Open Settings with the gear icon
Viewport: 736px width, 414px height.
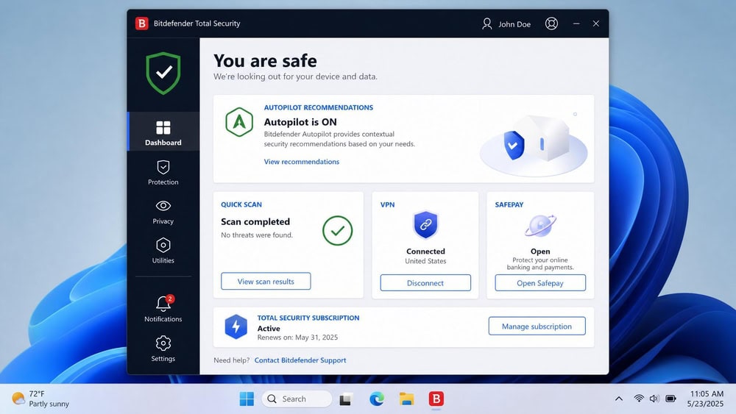click(x=163, y=349)
